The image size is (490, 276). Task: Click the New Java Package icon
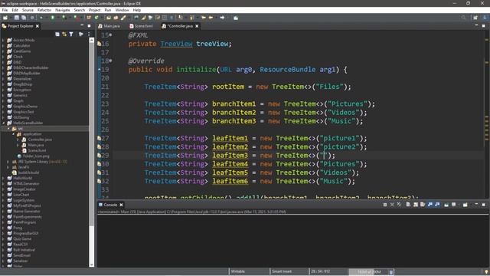(89, 18)
